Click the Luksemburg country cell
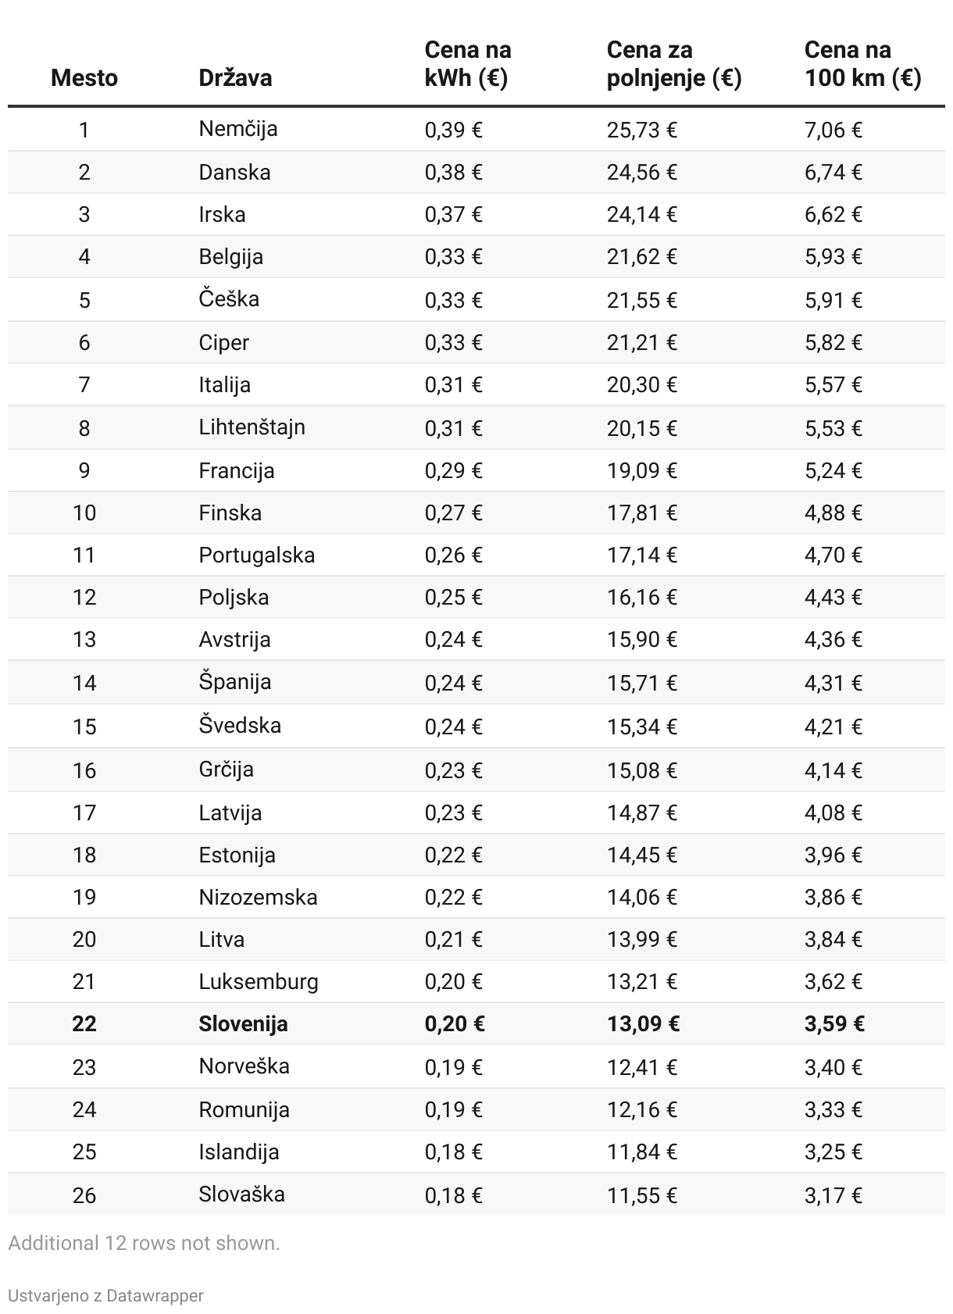The image size is (953, 1314). [x=258, y=982]
